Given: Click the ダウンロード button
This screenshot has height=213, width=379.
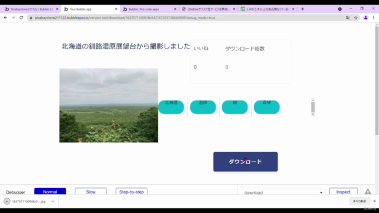Looking at the screenshot, I should tap(245, 162).
